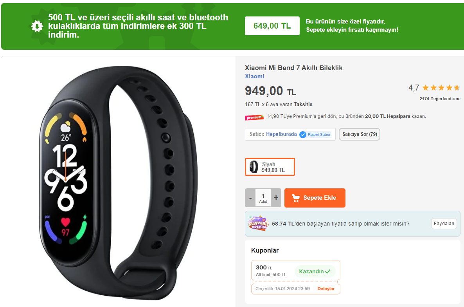Open the Satıcıya Sor (79) button
Image resolution: width=464 pixels, height=307 pixels.
coord(360,134)
